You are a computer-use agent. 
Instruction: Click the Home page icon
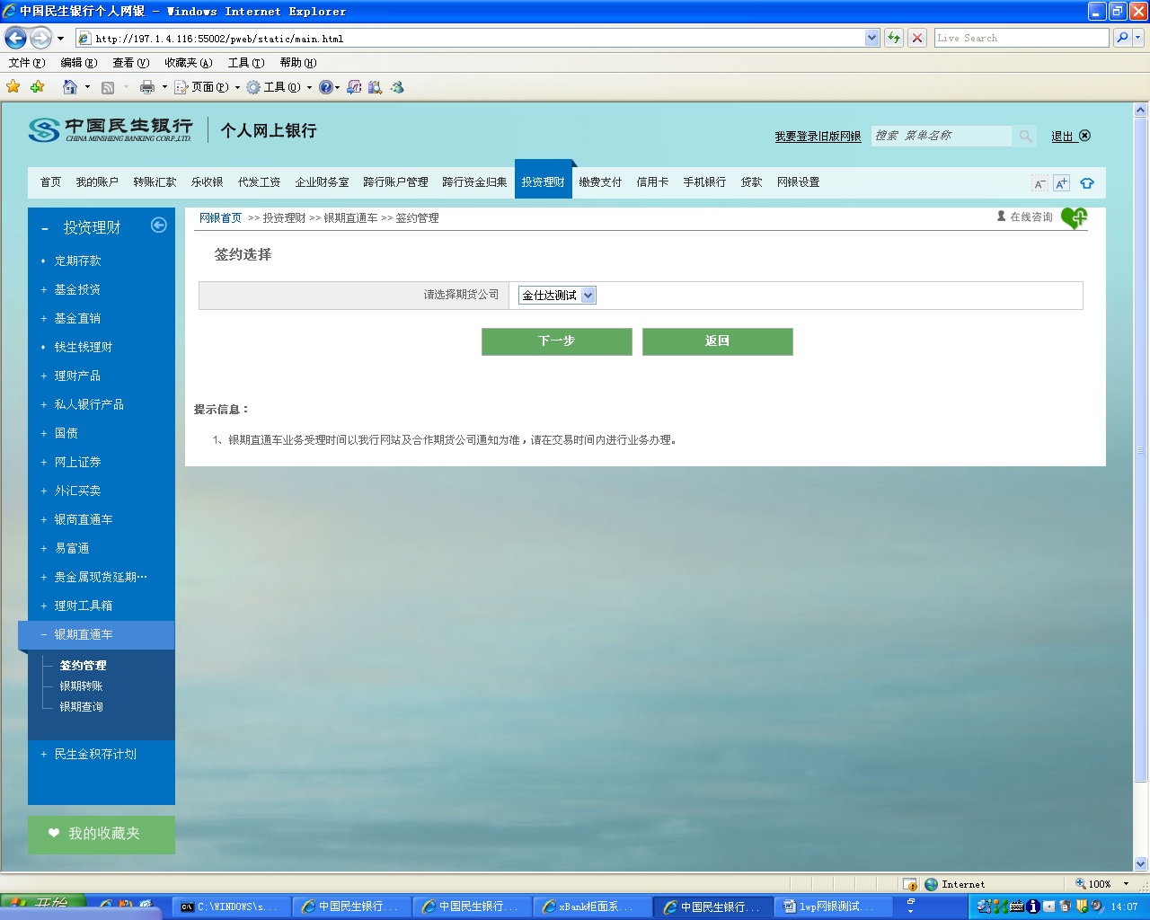pyautogui.click(x=70, y=87)
